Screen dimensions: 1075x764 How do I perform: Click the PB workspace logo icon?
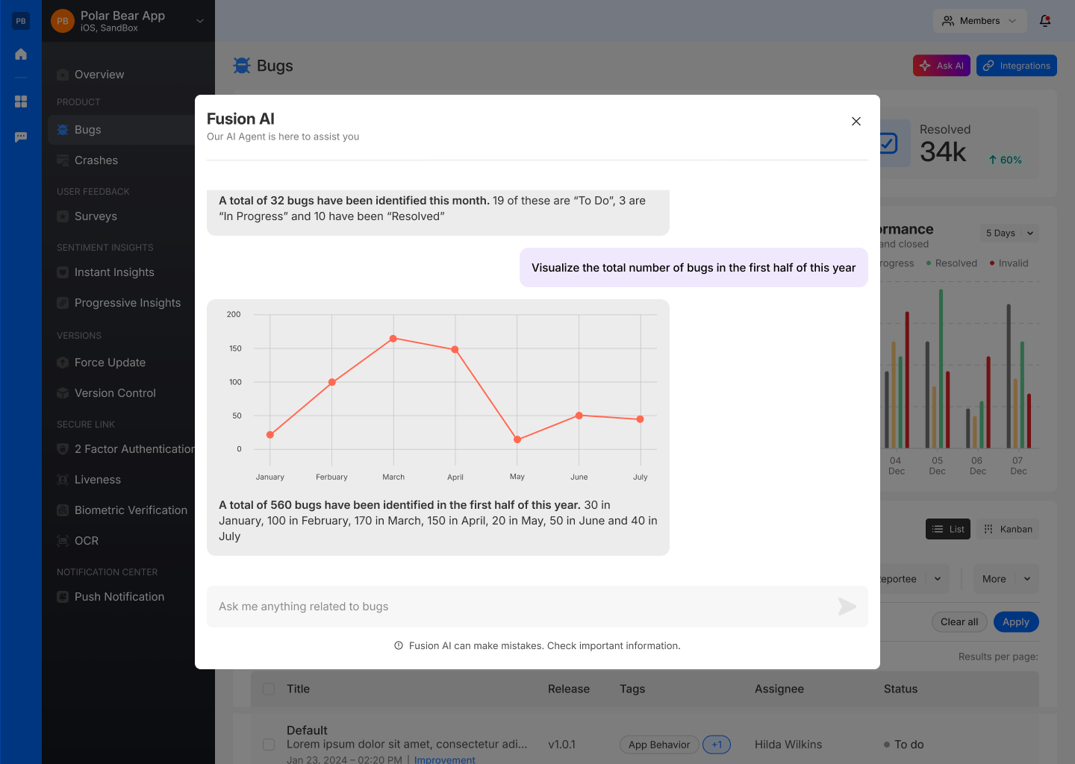point(21,21)
